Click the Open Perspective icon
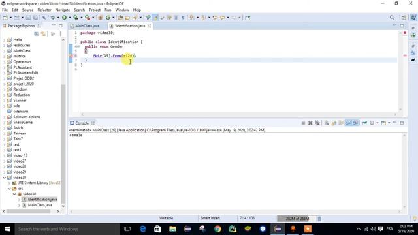418x235 pixels. tap(404, 18)
